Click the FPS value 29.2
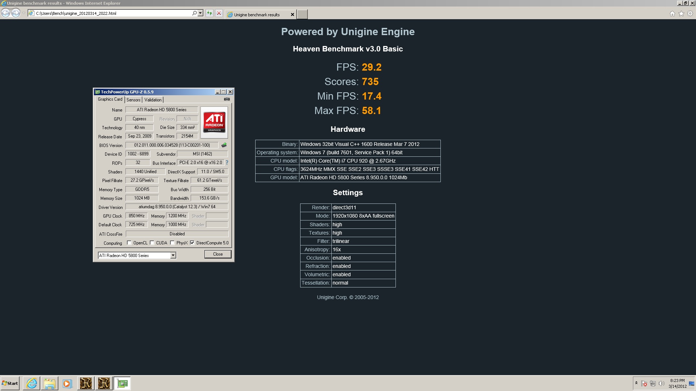The width and height of the screenshot is (696, 391). click(x=372, y=67)
